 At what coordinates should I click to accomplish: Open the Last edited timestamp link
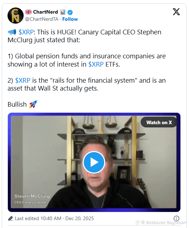click(54, 218)
